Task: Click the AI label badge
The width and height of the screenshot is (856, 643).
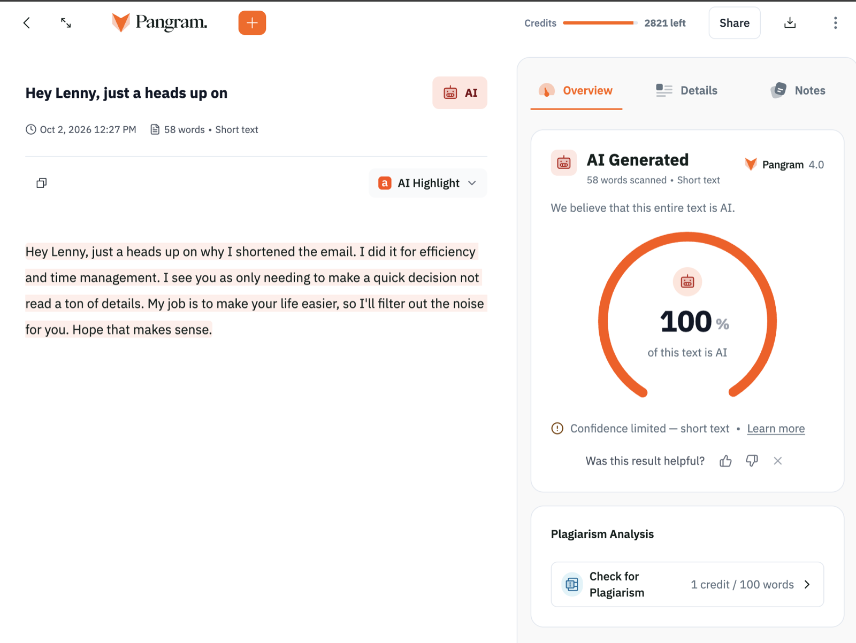Action: pos(460,93)
